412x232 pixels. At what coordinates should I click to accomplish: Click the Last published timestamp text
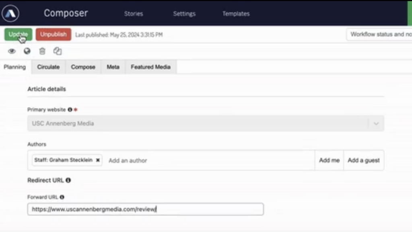point(119,35)
